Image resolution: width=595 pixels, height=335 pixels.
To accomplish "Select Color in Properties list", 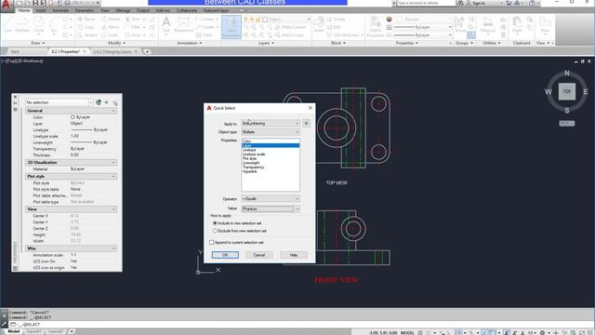I will point(246,141).
